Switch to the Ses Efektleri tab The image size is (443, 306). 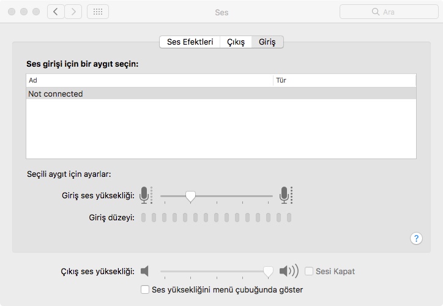190,42
